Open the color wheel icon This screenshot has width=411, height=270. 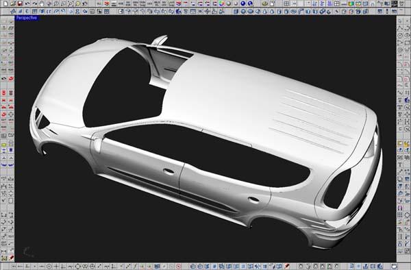221,3
